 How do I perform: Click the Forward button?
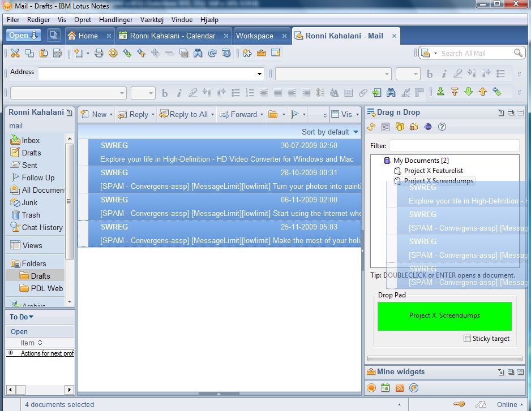click(x=238, y=115)
